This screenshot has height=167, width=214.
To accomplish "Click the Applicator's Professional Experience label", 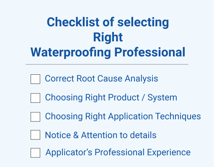I will pyautogui.click(x=118, y=152).
